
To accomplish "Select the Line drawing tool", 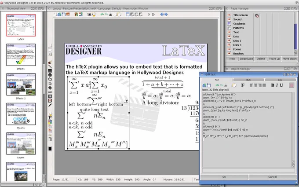I will [x=50, y=66].
